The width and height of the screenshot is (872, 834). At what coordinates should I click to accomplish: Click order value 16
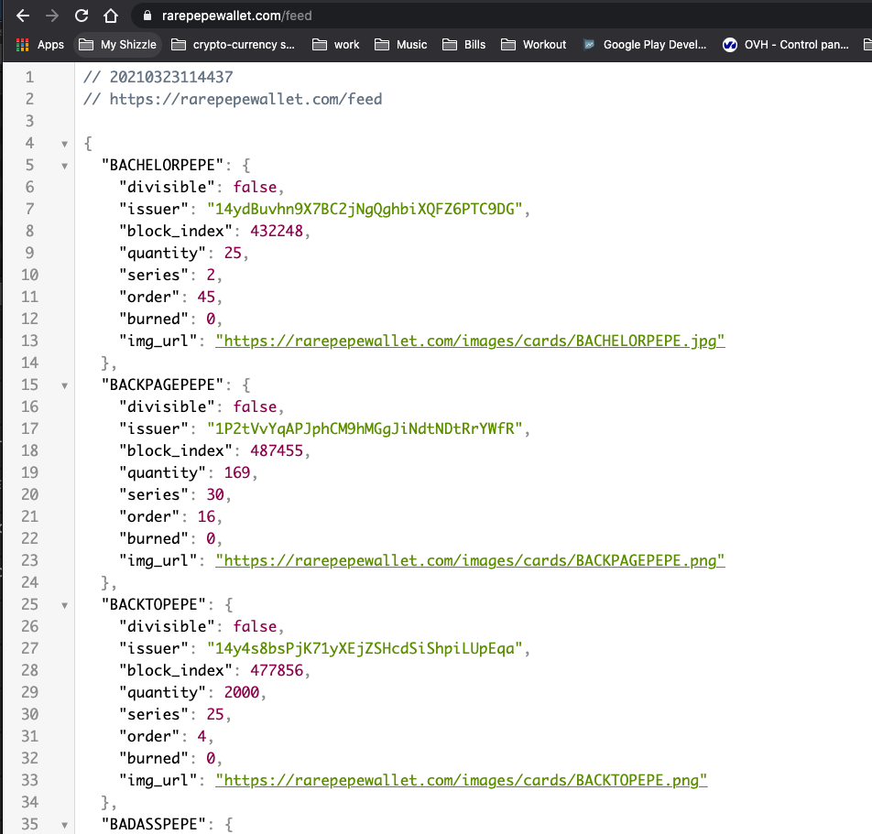[206, 516]
